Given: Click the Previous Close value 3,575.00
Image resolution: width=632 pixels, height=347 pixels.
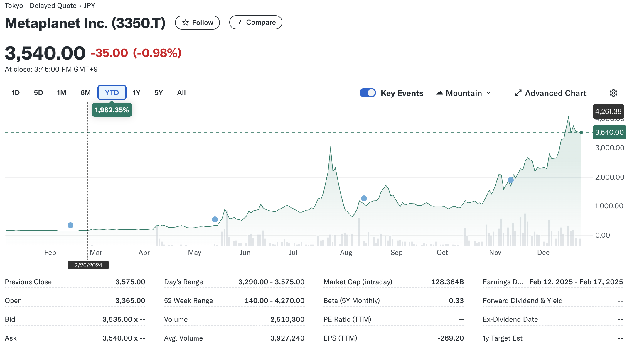Looking at the screenshot, I should [x=130, y=282].
